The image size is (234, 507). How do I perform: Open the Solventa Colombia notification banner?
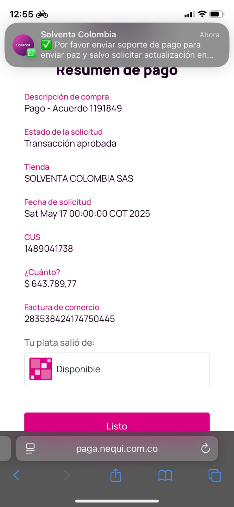[127, 45]
